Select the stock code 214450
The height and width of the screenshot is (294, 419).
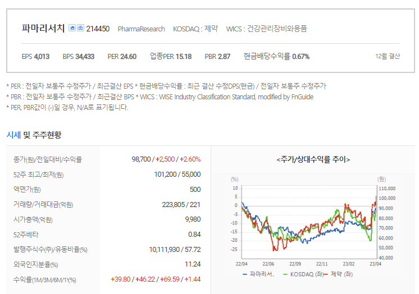[x=98, y=29]
